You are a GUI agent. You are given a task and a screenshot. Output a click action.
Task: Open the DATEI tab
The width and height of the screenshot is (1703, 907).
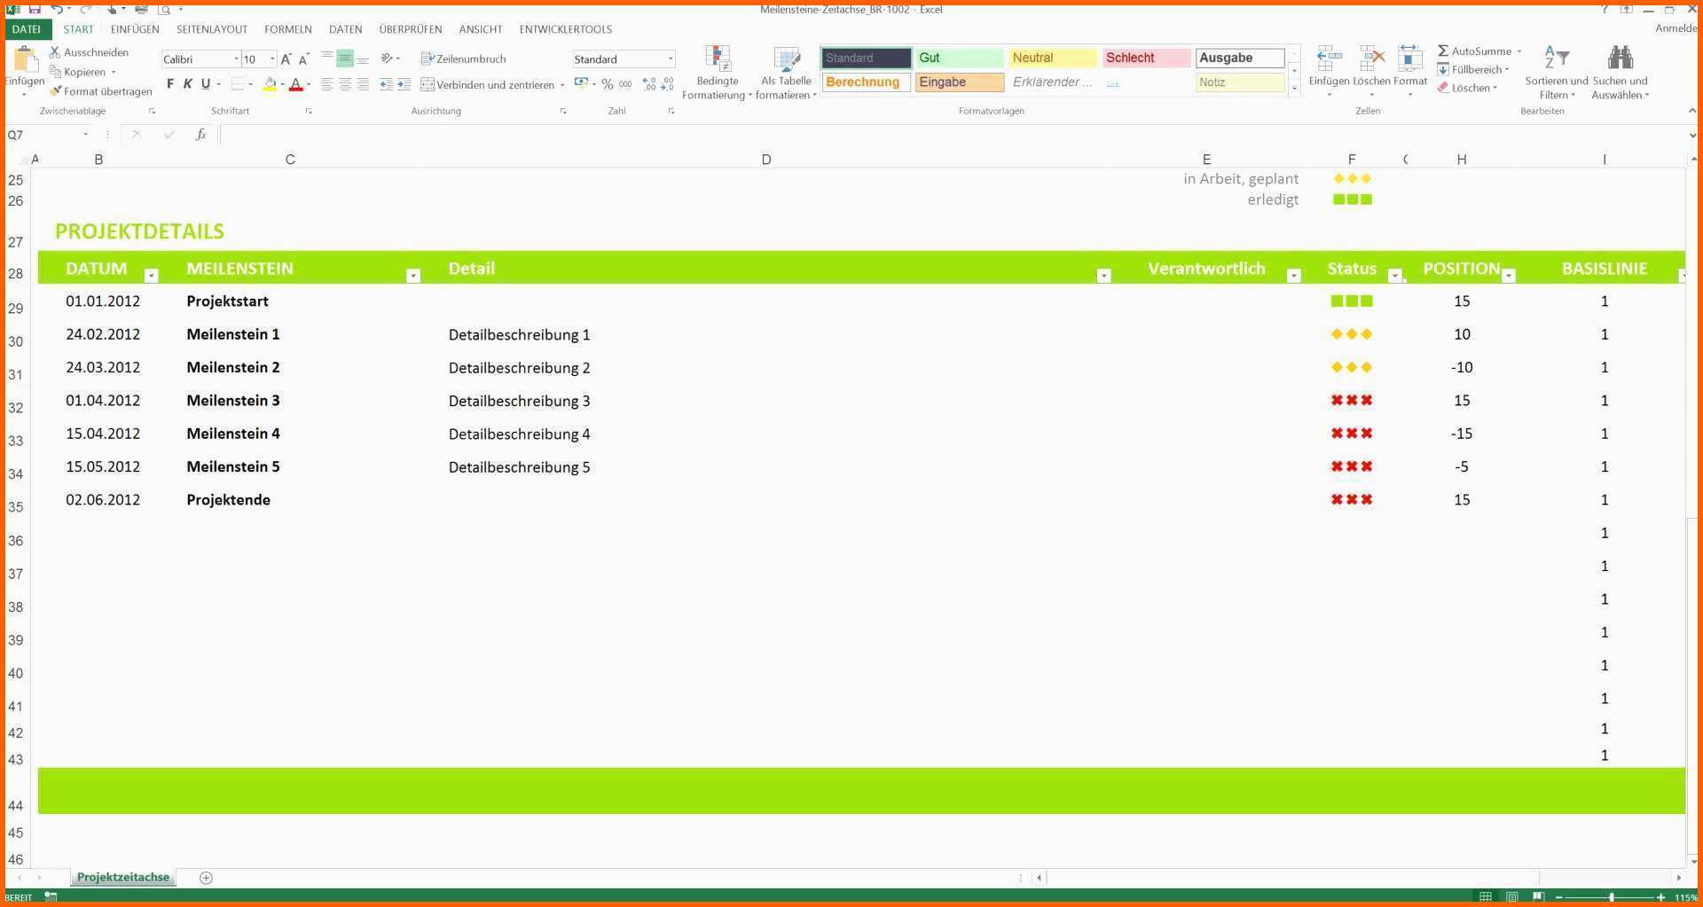click(x=27, y=29)
